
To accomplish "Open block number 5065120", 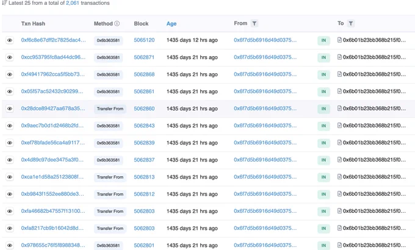I will point(144,40).
